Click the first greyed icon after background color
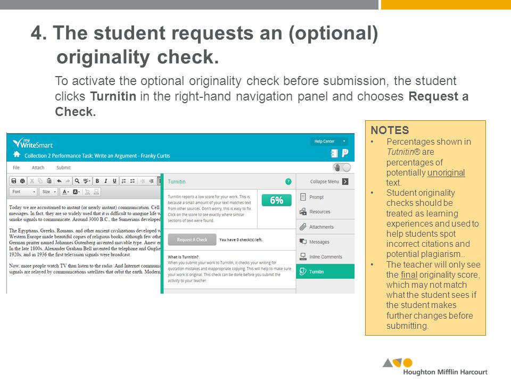This screenshot has height=383, width=511. (87, 192)
